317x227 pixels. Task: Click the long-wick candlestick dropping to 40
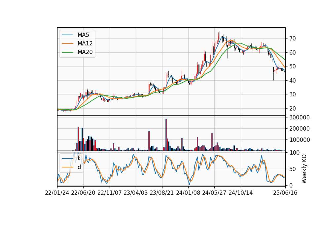[273, 73]
